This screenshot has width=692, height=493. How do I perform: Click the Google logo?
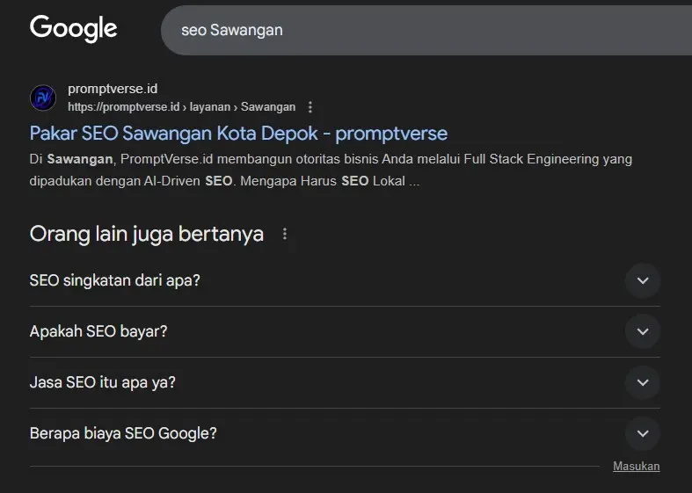tap(73, 29)
